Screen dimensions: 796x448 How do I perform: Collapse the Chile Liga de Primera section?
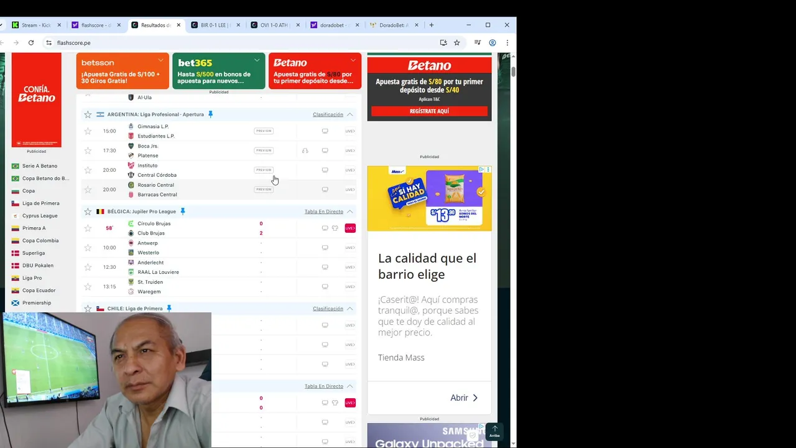tap(350, 309)
